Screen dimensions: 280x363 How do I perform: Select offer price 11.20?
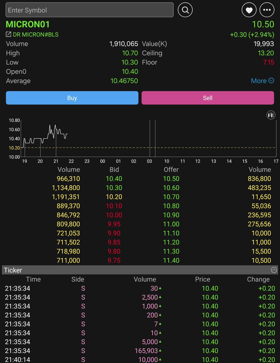coord(171,242)
